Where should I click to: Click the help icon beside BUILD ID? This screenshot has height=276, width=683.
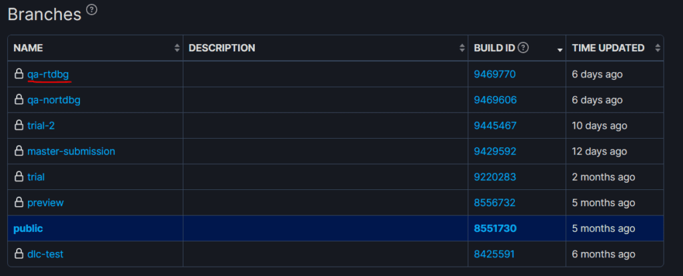tap(524, 47)
